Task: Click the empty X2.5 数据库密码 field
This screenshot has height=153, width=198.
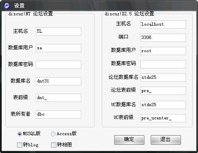Action: 163,64
